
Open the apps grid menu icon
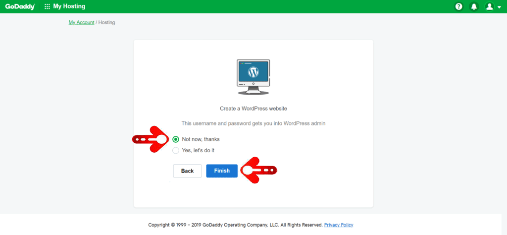pyautogui.click(x=47, y=6)
